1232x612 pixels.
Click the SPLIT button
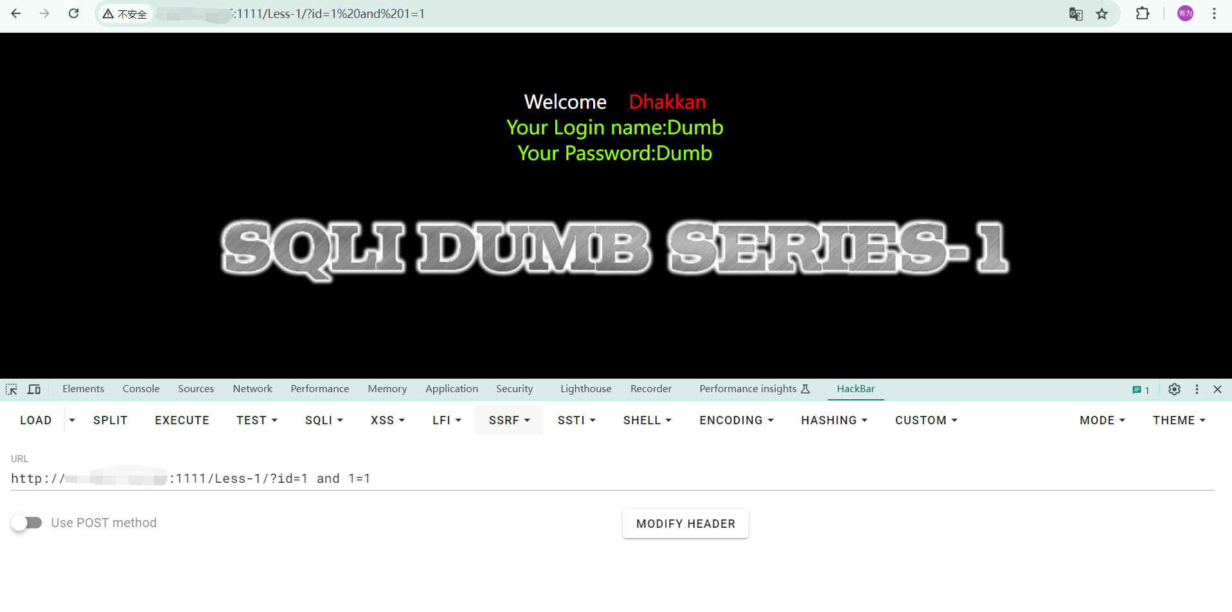(x=111, y=420)
